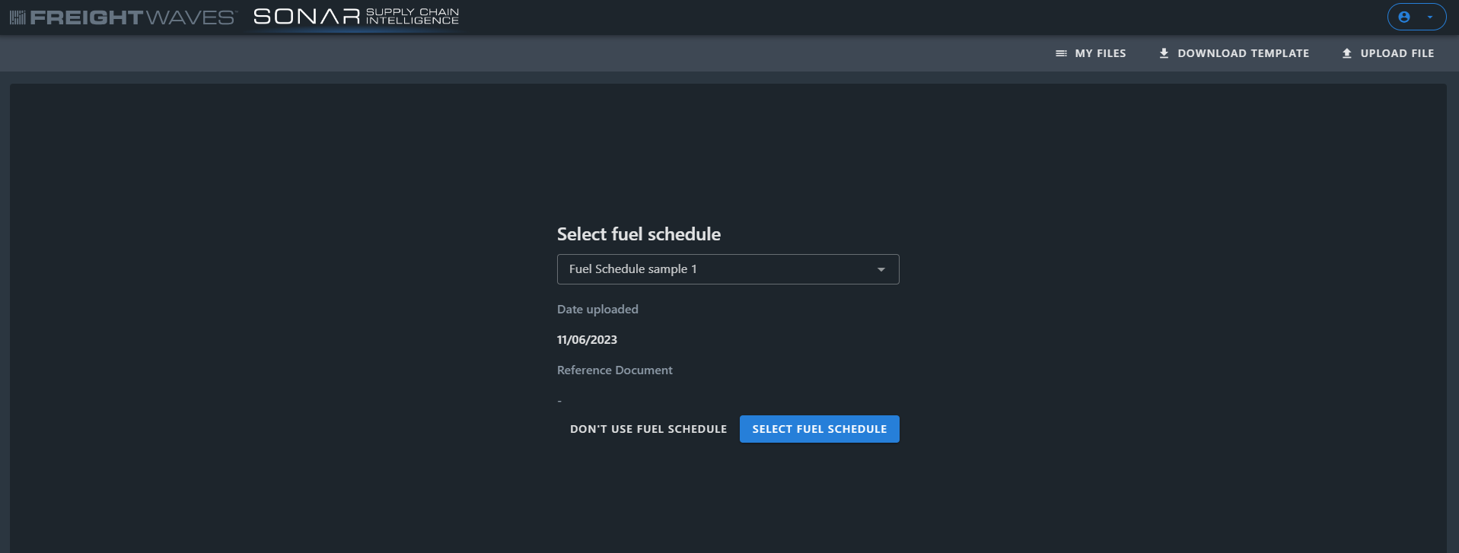The image size is (1459, 553).
Task: Click the My Files list icon
Action: pos(1061,53)
